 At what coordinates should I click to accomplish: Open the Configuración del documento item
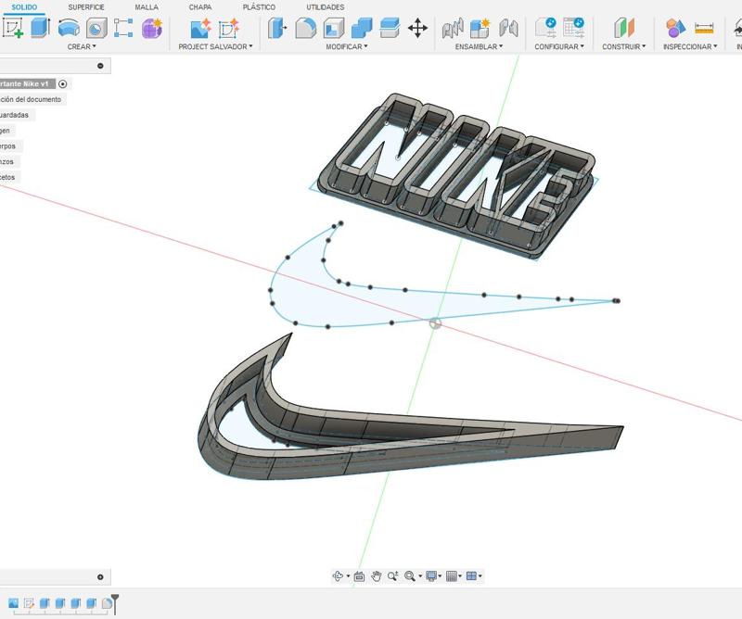point(31,99)
